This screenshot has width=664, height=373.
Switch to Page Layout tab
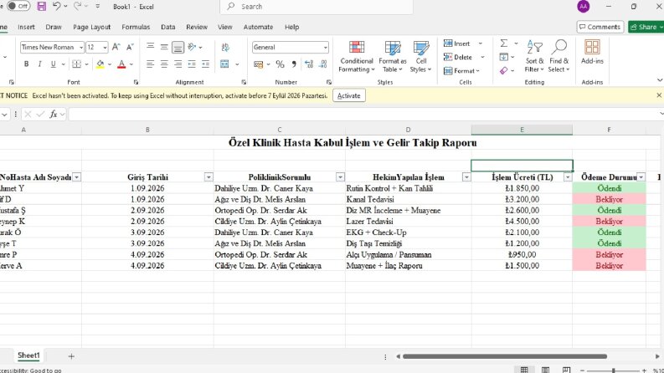tap(91, 27)
